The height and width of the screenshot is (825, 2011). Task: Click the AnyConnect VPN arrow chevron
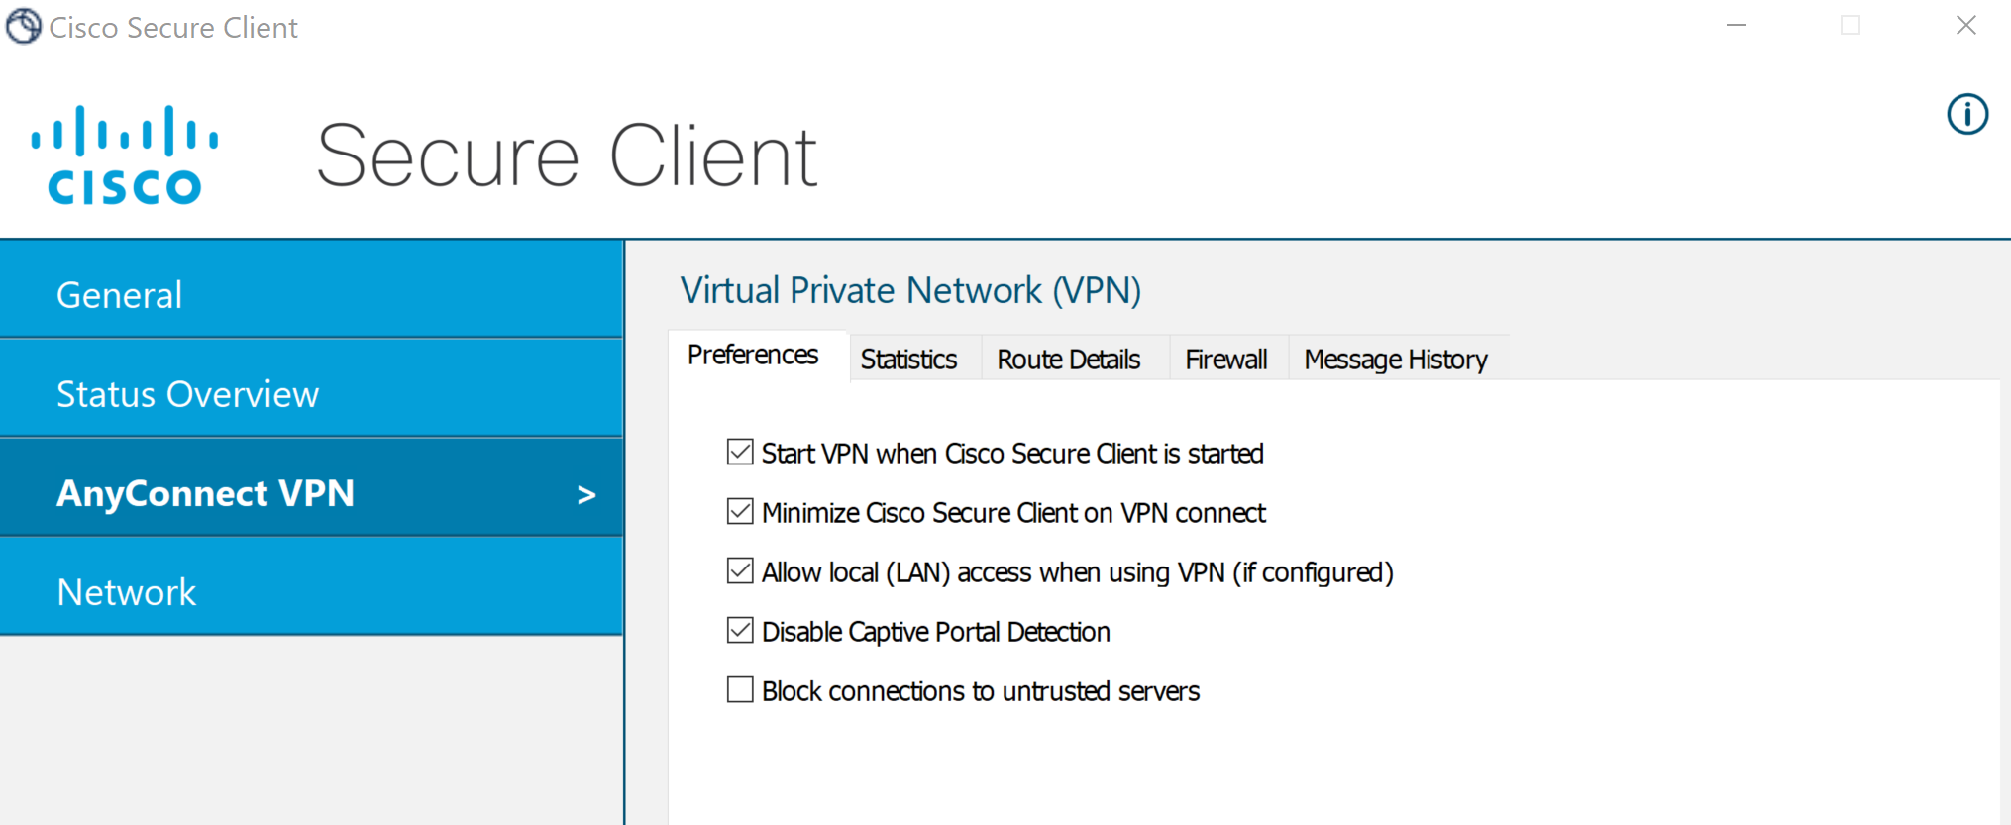[x=586, y=494]
